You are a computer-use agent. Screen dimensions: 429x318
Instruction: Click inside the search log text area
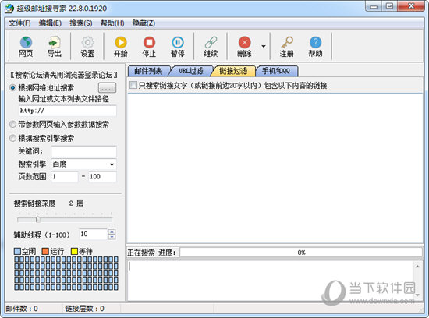coord(271,281)
